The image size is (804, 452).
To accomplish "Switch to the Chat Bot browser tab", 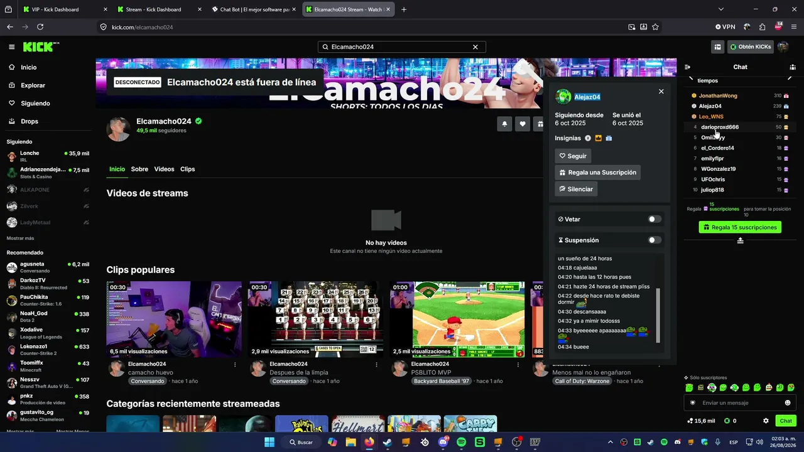I will point(254,9).
